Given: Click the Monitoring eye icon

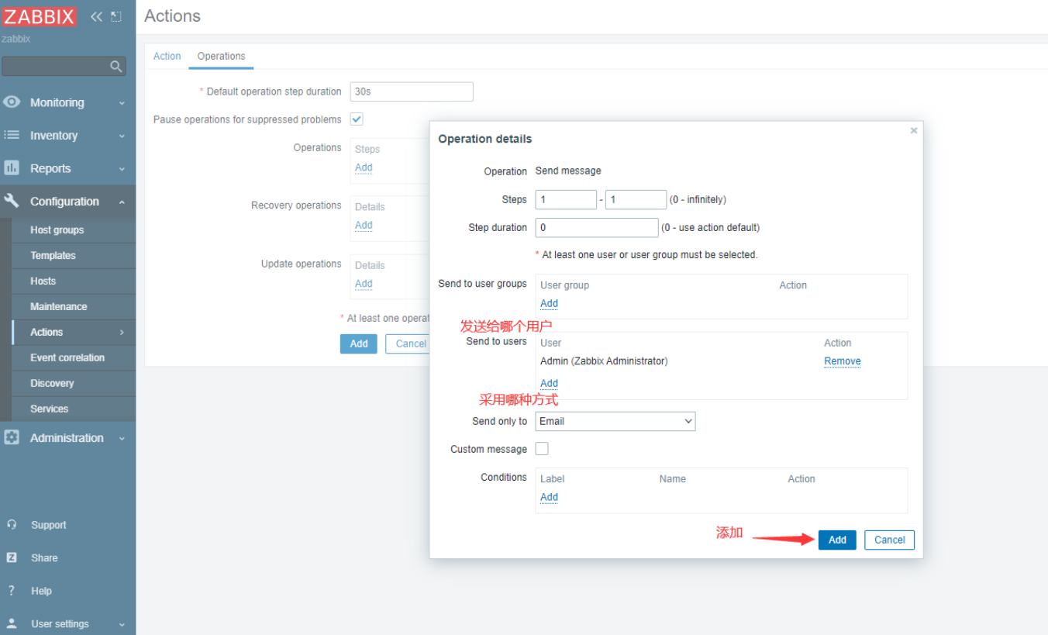Looking at the screenshot, I should [12, 102].
